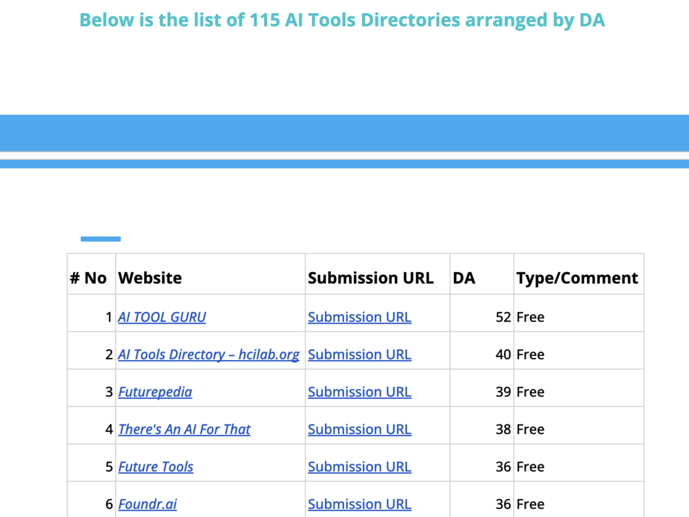Select 'Free' in the AI TOOL GURU row

tap(531, 317)
